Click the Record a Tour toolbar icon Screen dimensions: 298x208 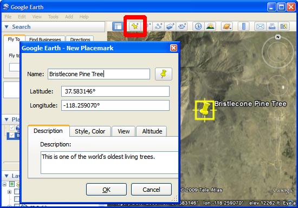point(182,26)
